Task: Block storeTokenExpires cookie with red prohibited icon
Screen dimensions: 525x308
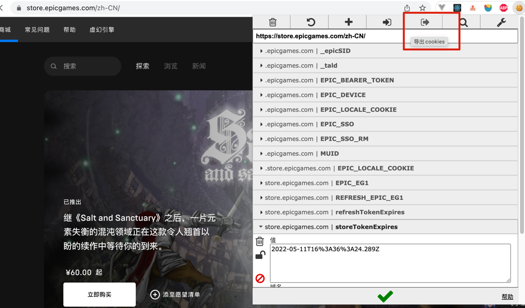Action: tap(260, 278)
